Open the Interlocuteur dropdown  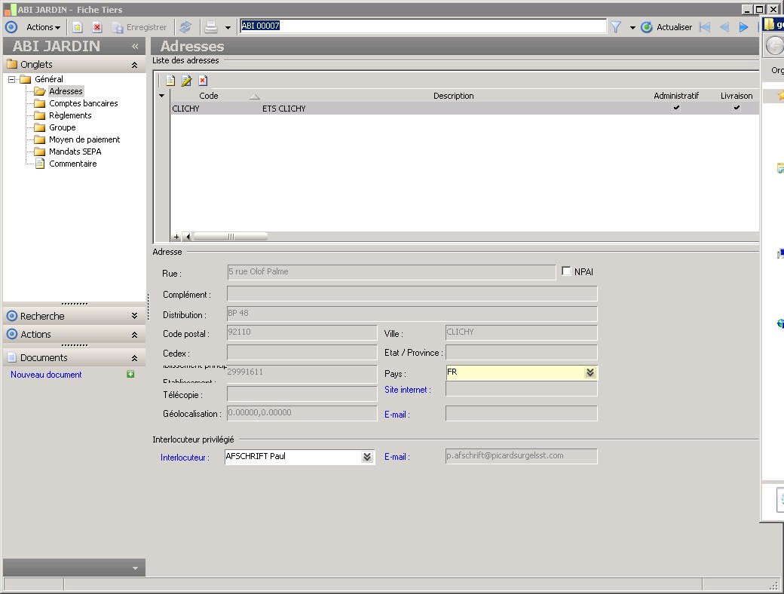[367, 457]
